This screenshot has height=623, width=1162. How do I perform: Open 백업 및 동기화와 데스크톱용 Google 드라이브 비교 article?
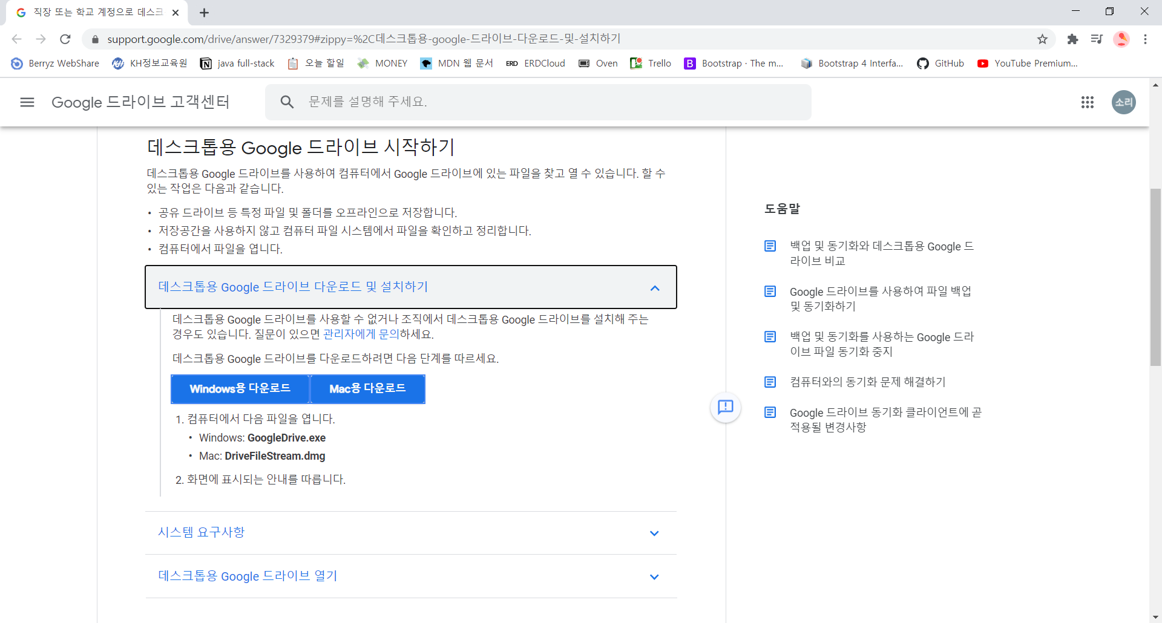tap(882, 253)
